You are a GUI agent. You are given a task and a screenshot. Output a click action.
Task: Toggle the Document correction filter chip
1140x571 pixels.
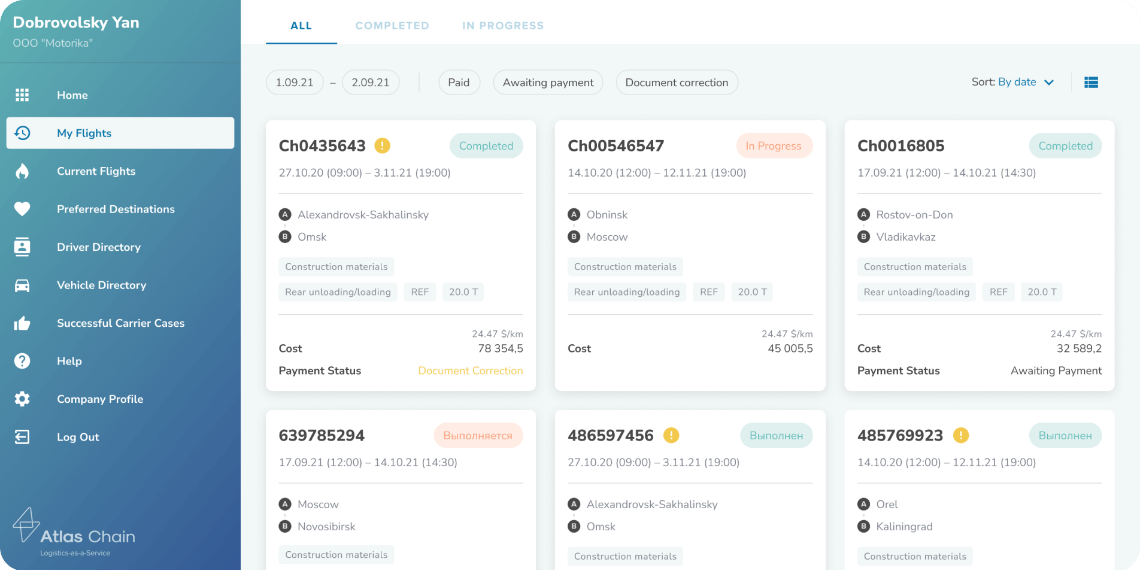coord(677,83)
